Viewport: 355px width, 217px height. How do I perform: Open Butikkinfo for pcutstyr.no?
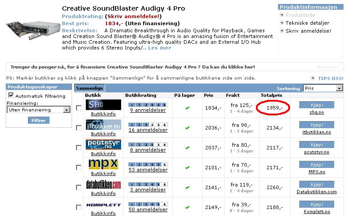(103, 154)
